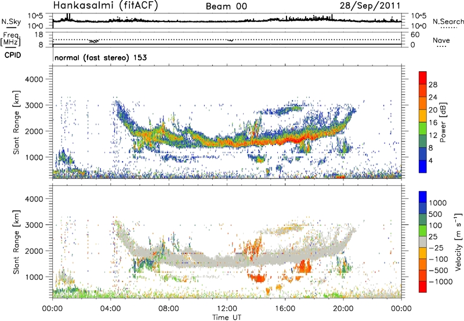
Task: Click the 'Time UT' axis title
Action: (x=227, y=318)
